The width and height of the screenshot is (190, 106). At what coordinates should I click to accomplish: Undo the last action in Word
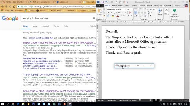(x=107, y=2)
